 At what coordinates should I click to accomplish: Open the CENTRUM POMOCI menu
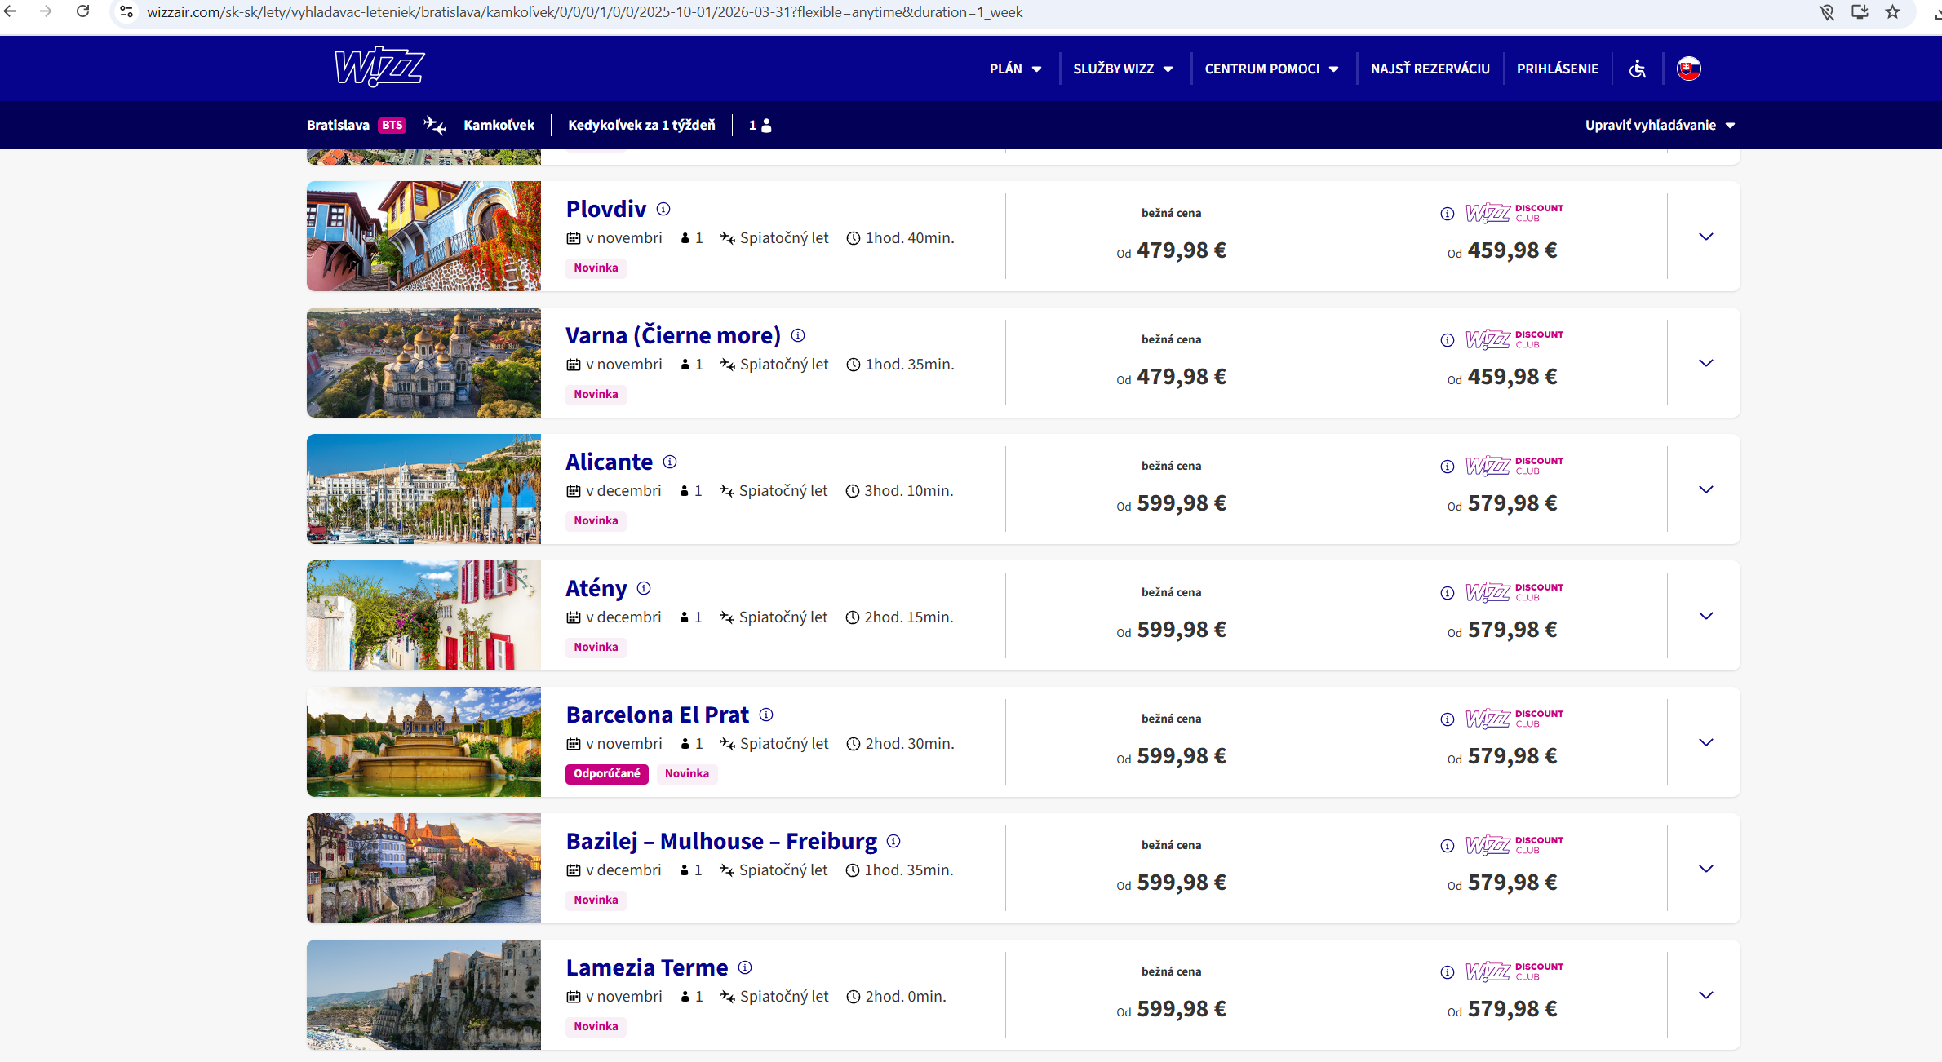(1271, 69)
